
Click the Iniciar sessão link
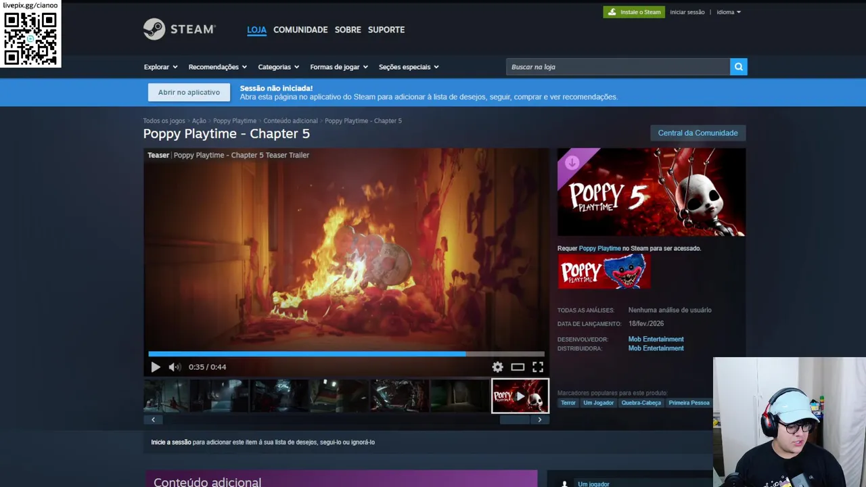point(687,12)
